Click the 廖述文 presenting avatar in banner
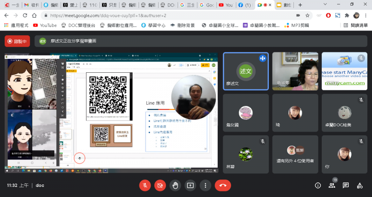This screenshot has width=372, height=197. click(43, 41)
